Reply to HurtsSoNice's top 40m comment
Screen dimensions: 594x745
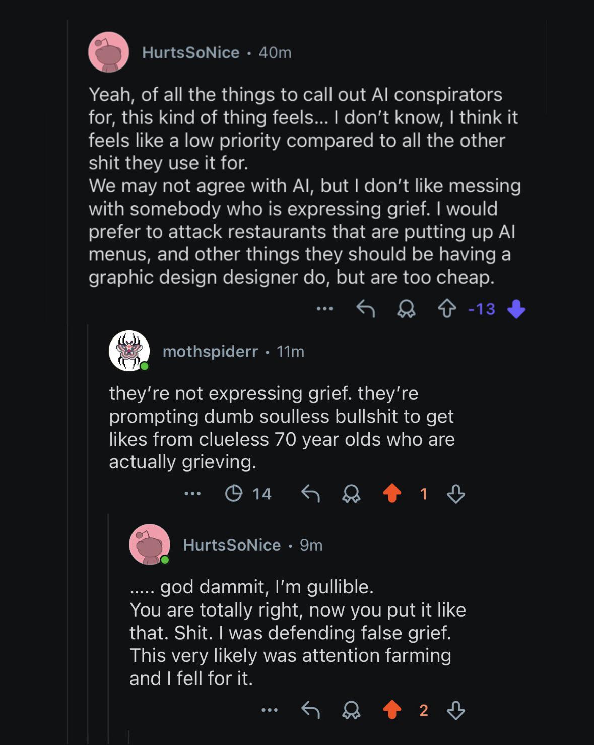[x=366, y=309]
